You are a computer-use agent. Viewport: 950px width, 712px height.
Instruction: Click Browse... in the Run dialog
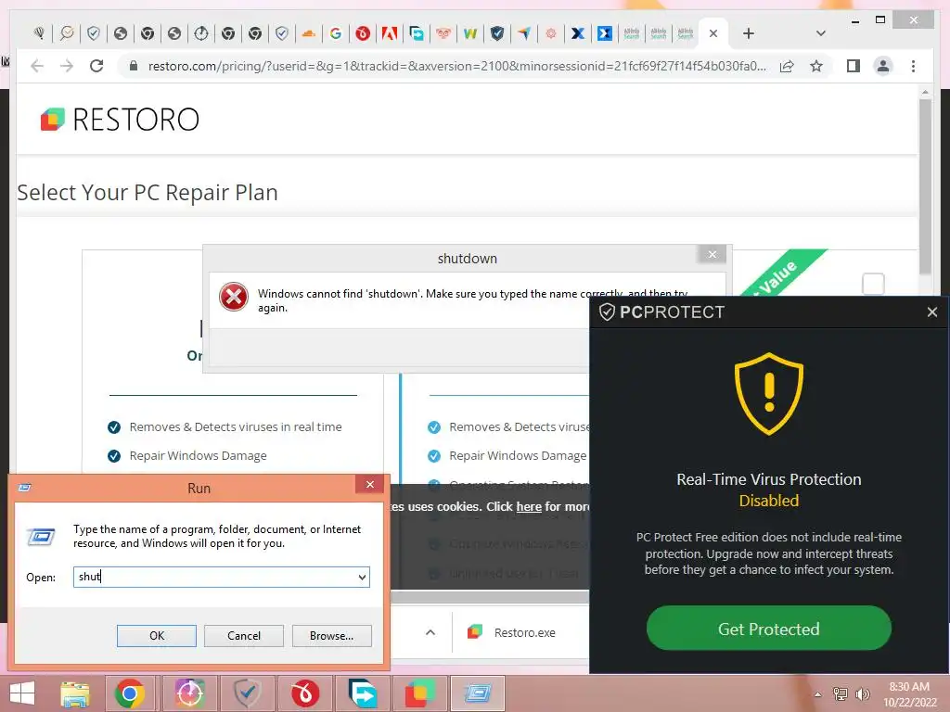[x=331, y=636]
